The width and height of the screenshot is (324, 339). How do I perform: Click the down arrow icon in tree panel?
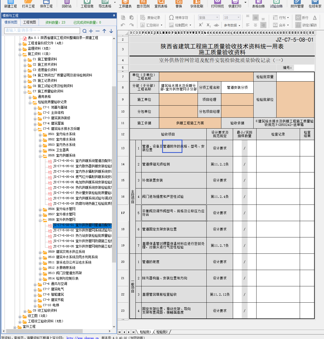point(111,31)
